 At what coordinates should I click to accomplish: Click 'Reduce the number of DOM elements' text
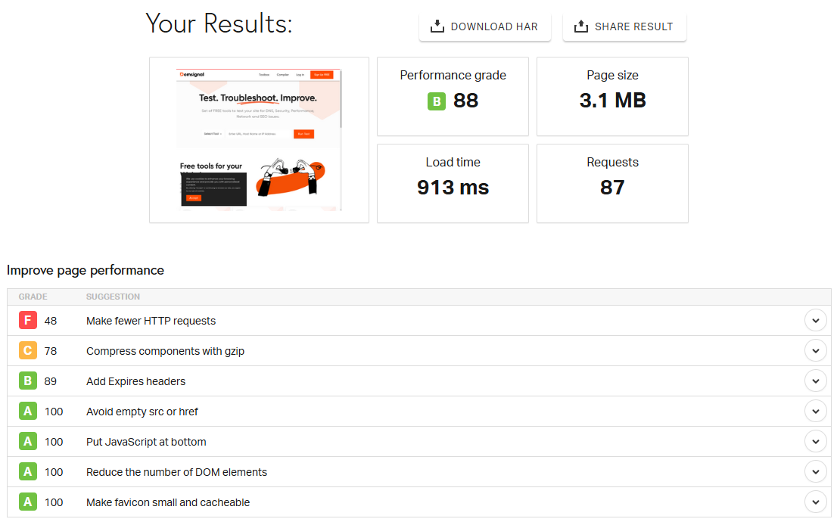(x=176, y=472)
